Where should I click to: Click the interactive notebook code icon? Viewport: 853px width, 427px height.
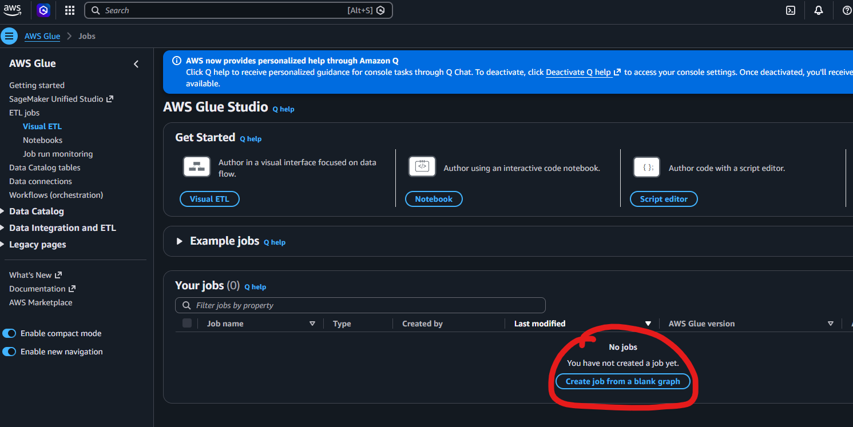tap(422, 166)
